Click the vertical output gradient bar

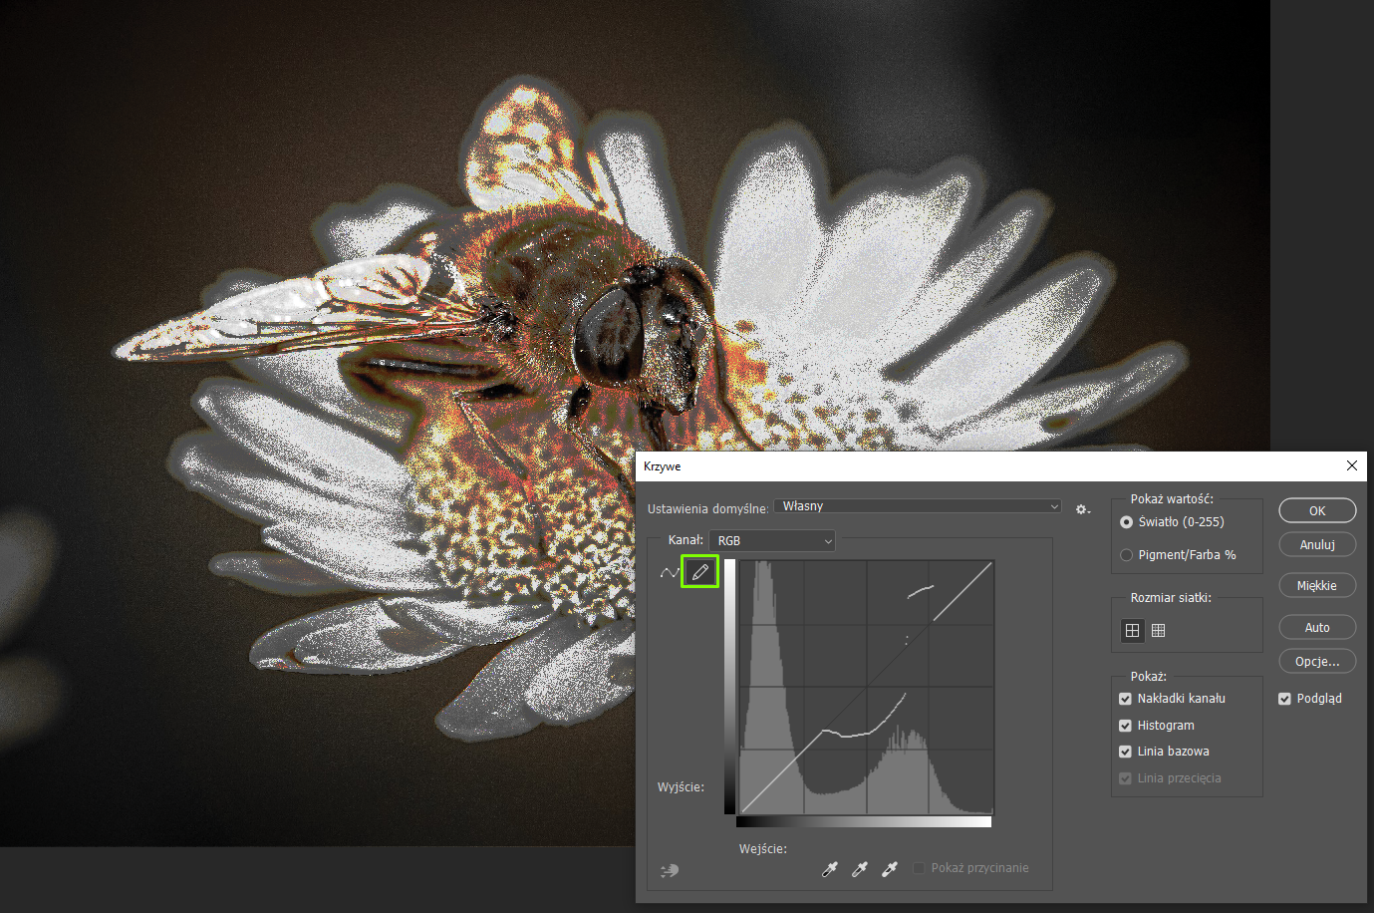(x=729, y=687)
